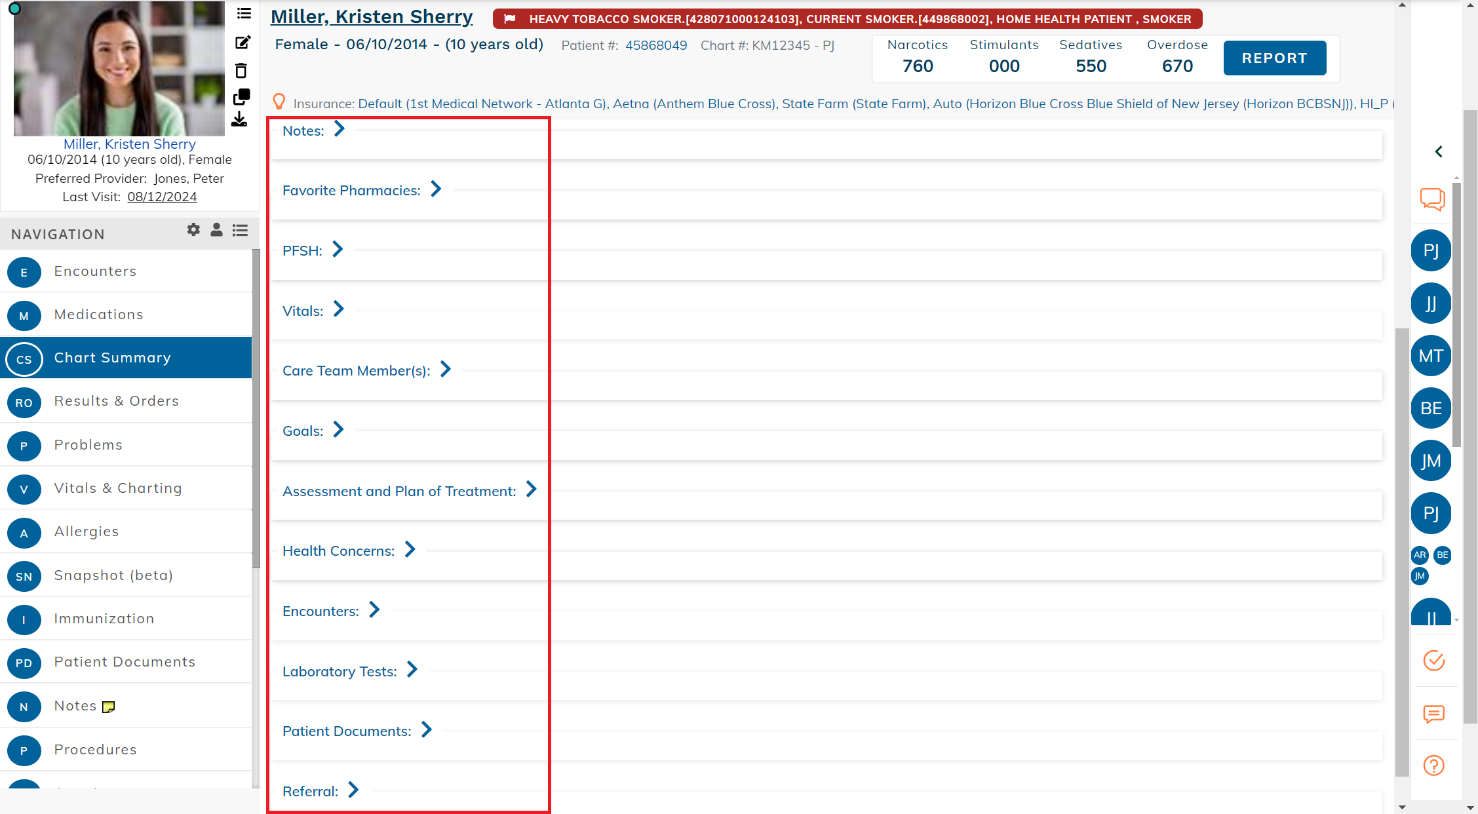The height and width of the screenshot is (814, 1478).
Task: Click the download icon below the patient photo
Action: 240,121
